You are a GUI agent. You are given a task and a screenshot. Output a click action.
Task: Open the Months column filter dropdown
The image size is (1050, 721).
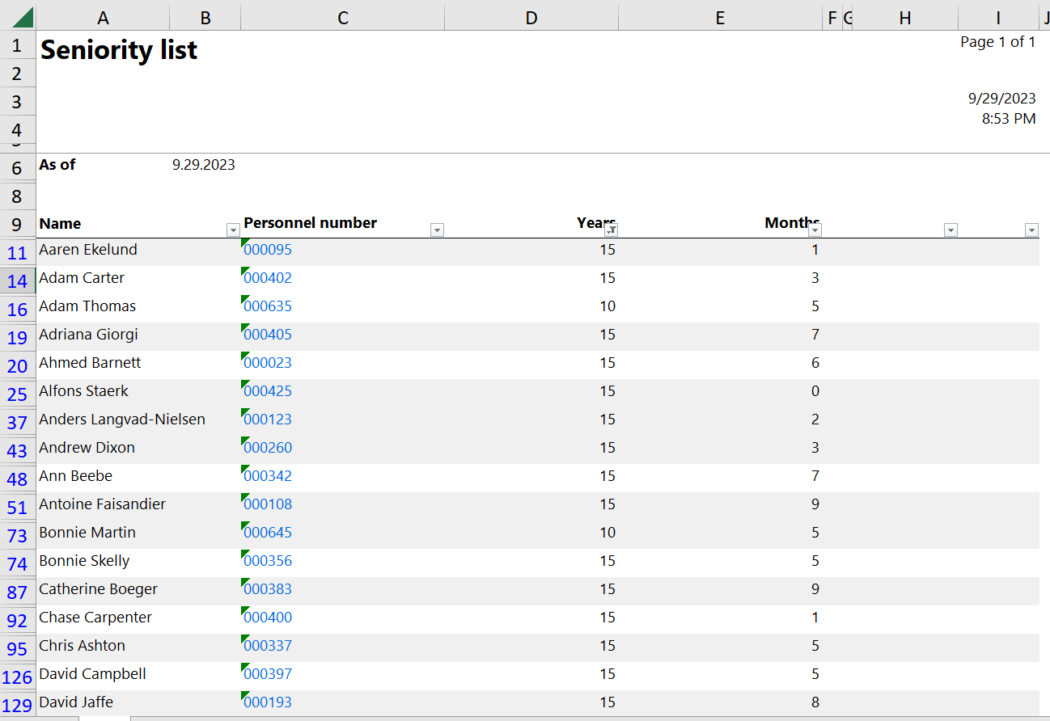[x=815, y=230]
